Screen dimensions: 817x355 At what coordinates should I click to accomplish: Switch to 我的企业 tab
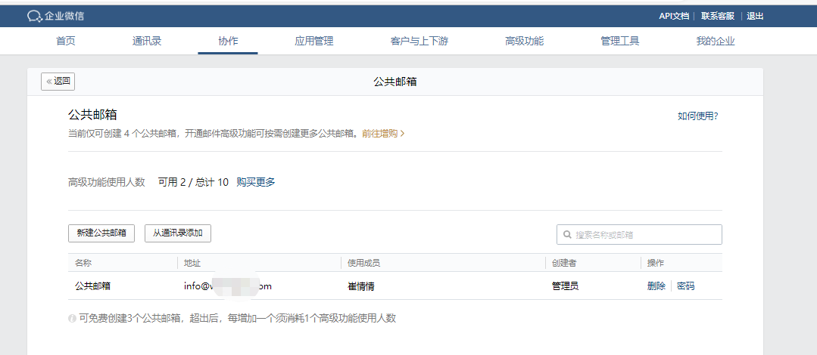coord(716,41)
